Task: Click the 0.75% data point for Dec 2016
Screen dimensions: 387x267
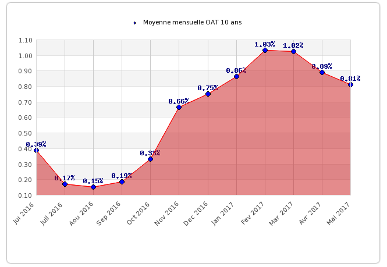Action: point(208,94)
